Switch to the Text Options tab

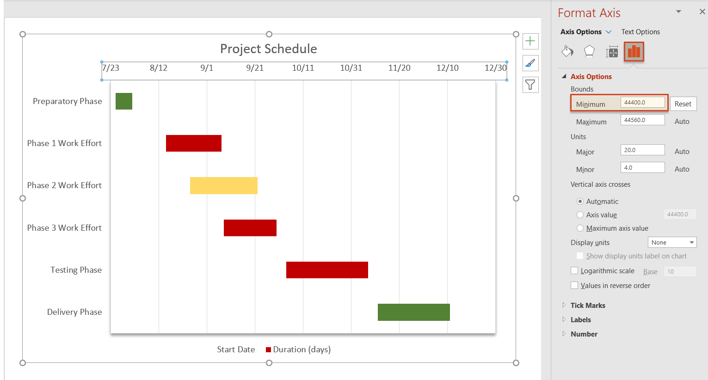(640, 31)
